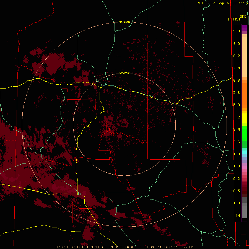Click the -1.3 value on the legend

point(235,203)
